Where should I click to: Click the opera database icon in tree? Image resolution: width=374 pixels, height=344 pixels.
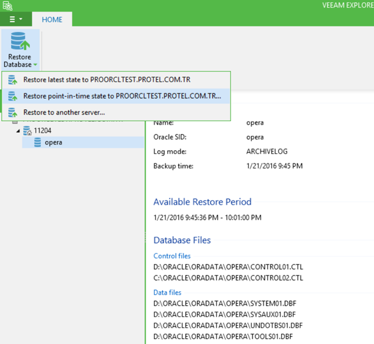tap(37, 142)
